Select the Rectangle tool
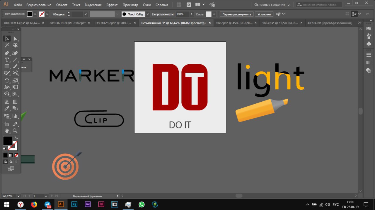The width and height of the screenshot is (375, 210). coord(7,66)
